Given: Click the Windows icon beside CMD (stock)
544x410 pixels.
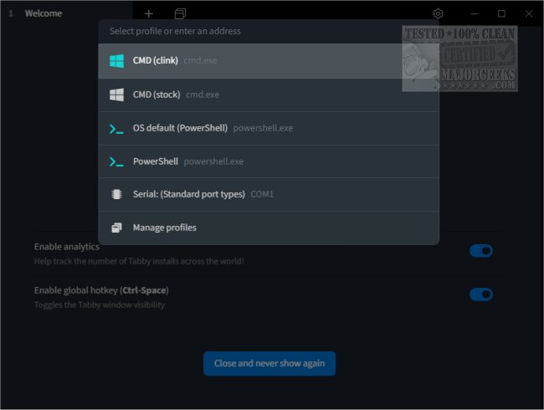Looking at the screenshot, I should 116,95.
